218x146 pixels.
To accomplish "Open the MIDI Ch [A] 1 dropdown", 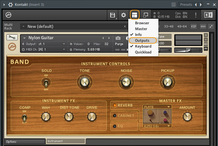I will pos(64,49).
